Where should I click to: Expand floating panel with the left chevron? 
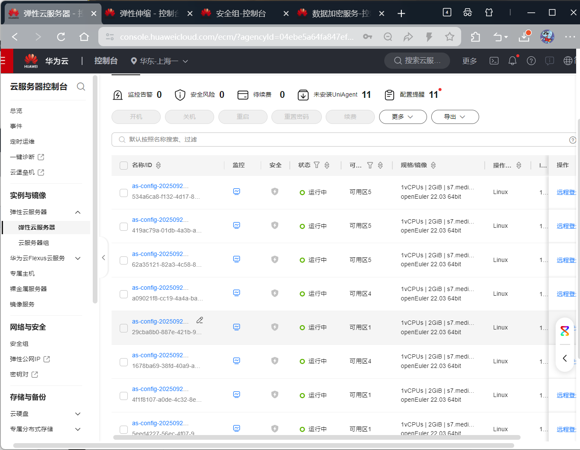point(565,358)
